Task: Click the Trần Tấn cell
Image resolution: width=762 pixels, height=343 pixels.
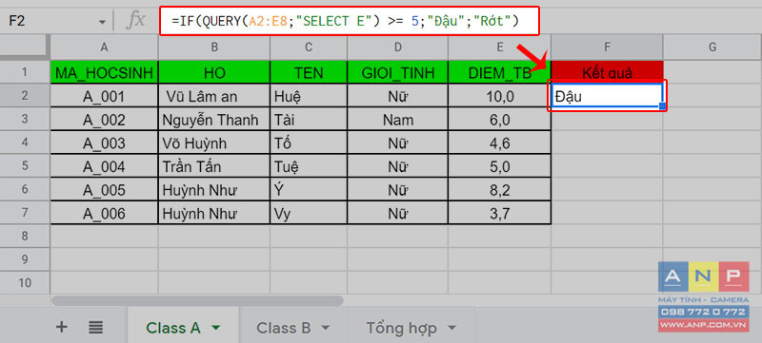Action: (x=214, y=166)
